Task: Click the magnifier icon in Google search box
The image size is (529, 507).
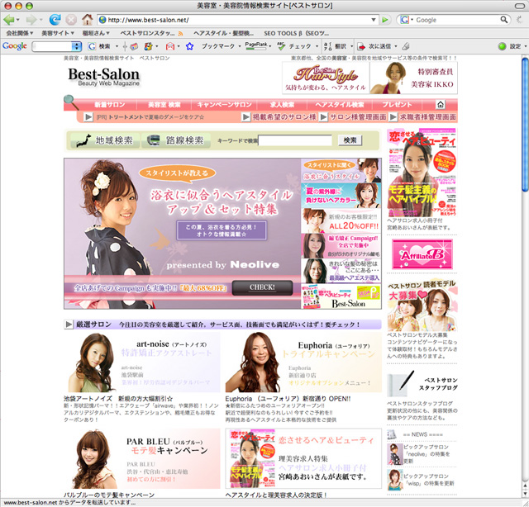Action: [x=503, y=20]
